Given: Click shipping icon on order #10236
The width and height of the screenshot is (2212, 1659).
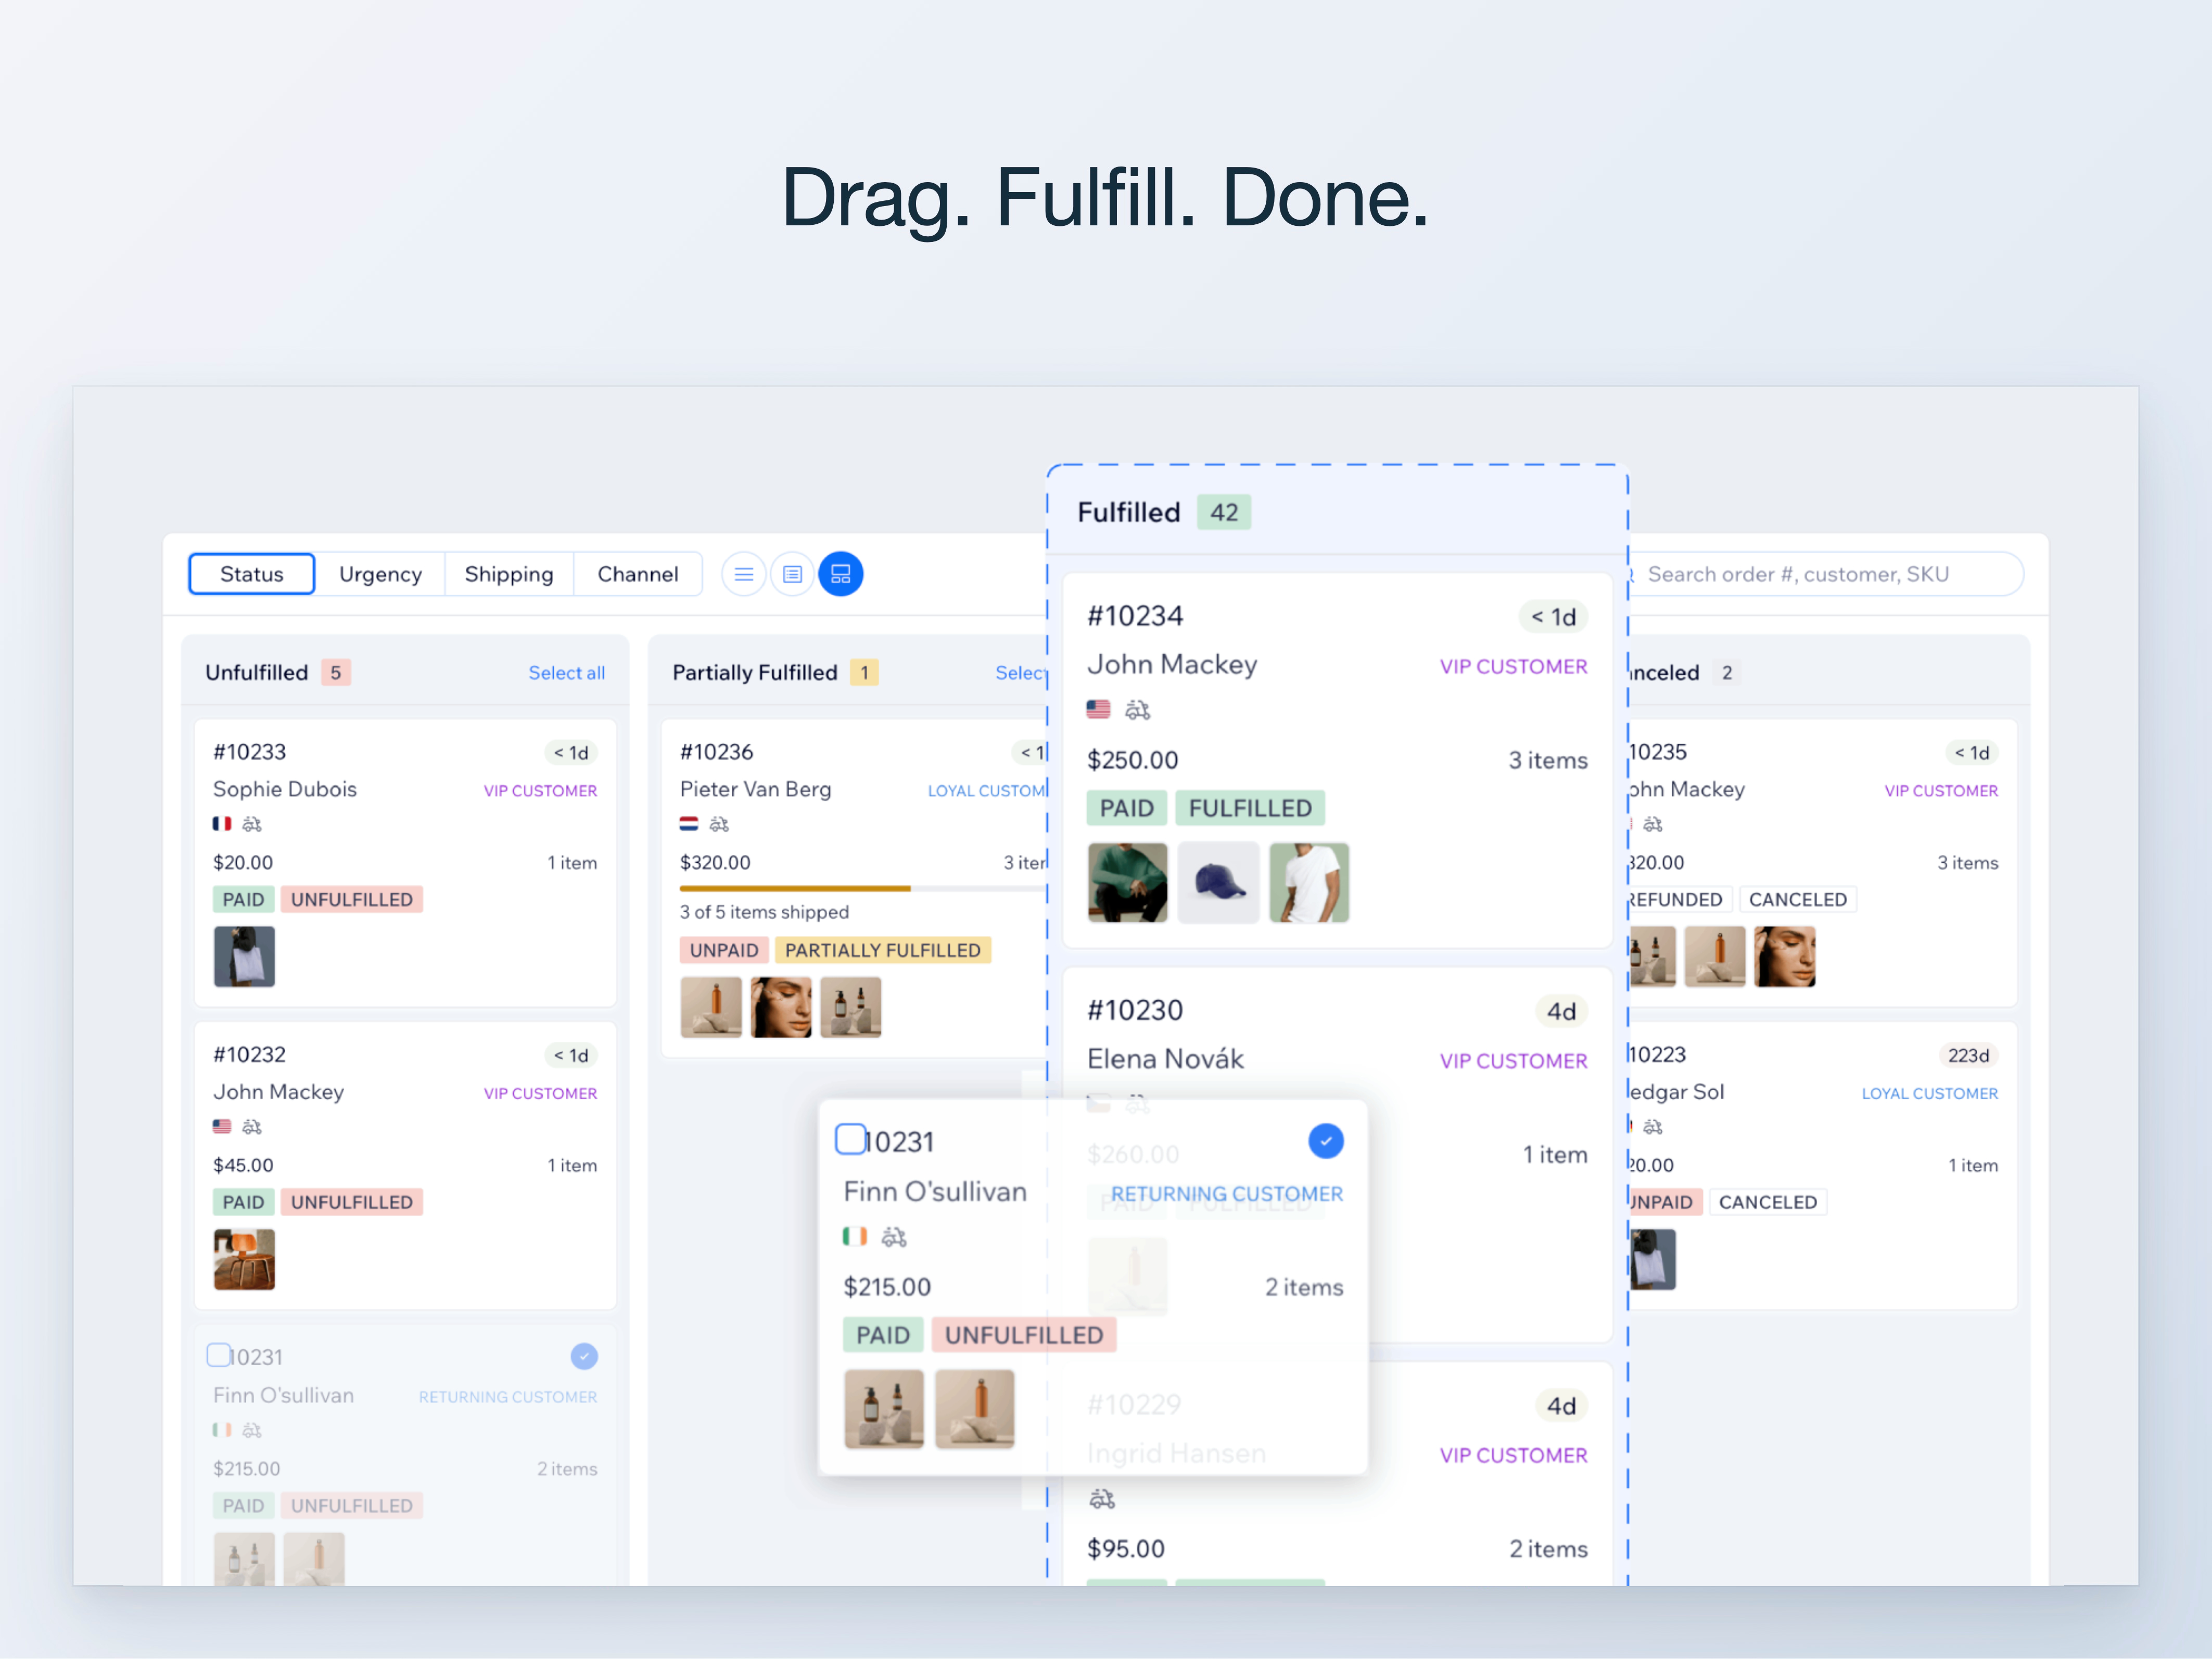Looking at the screenshot, I should [719, 824].
